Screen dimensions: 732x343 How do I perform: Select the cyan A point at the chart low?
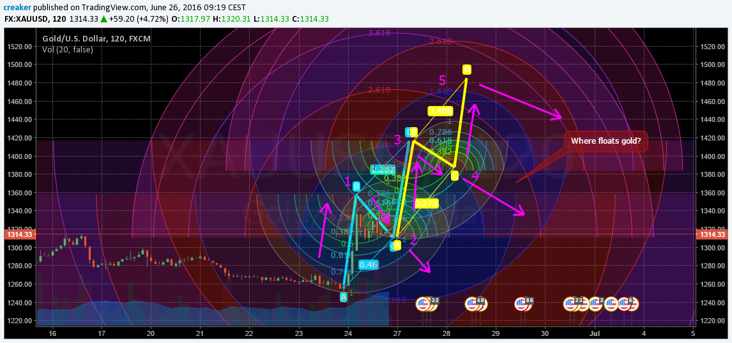point(343,296)
